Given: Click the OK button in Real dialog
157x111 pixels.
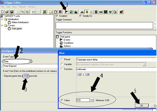Looking at the screenshot, I should (142, 106).
